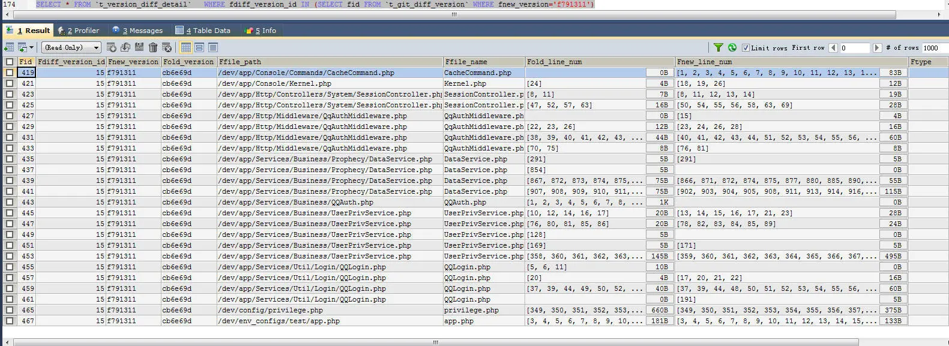
Task: Sort by the Ffile_name column header
Action: [x=484, y=62]
